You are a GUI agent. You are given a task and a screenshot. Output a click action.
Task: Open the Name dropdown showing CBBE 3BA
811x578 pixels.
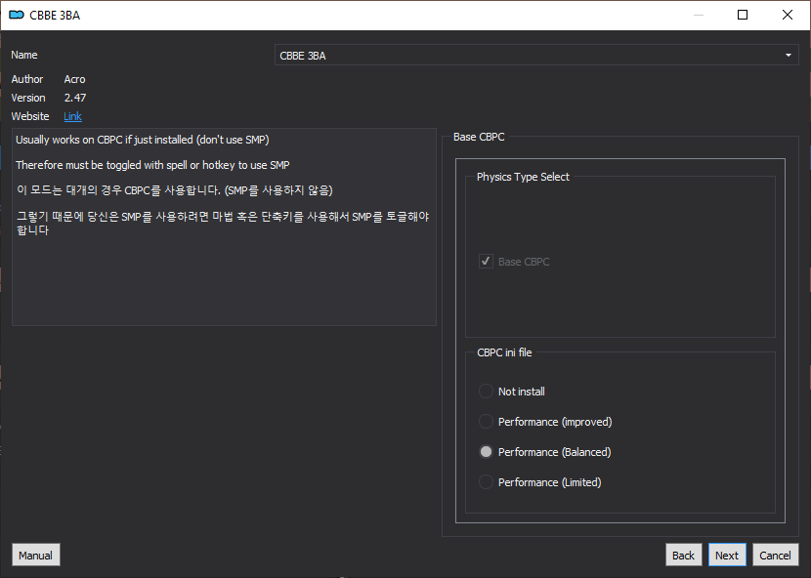536,56
